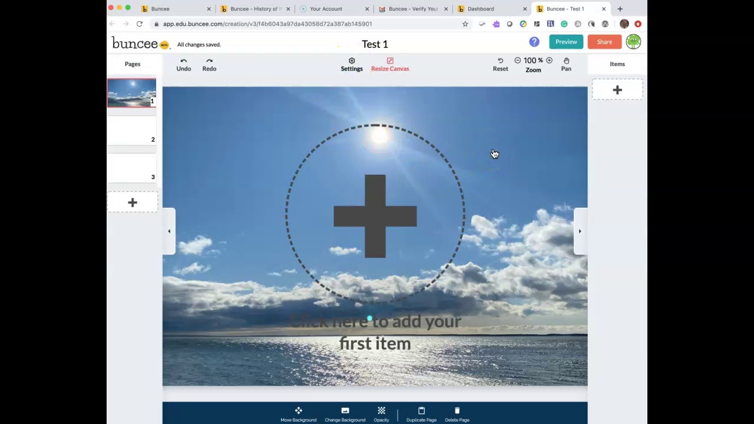Click the Undo arrow icon
Screen dimensions: 754x424
coord(184,61)
